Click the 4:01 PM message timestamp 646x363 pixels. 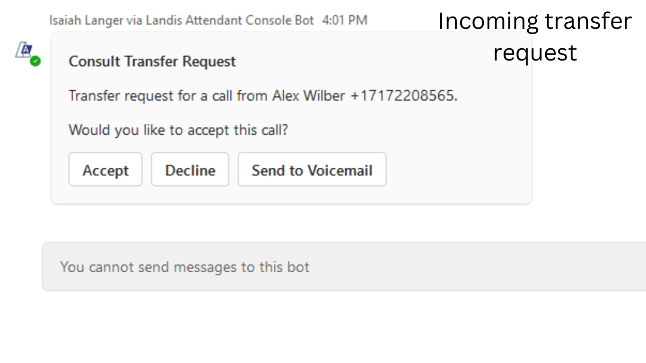[344, 20]
